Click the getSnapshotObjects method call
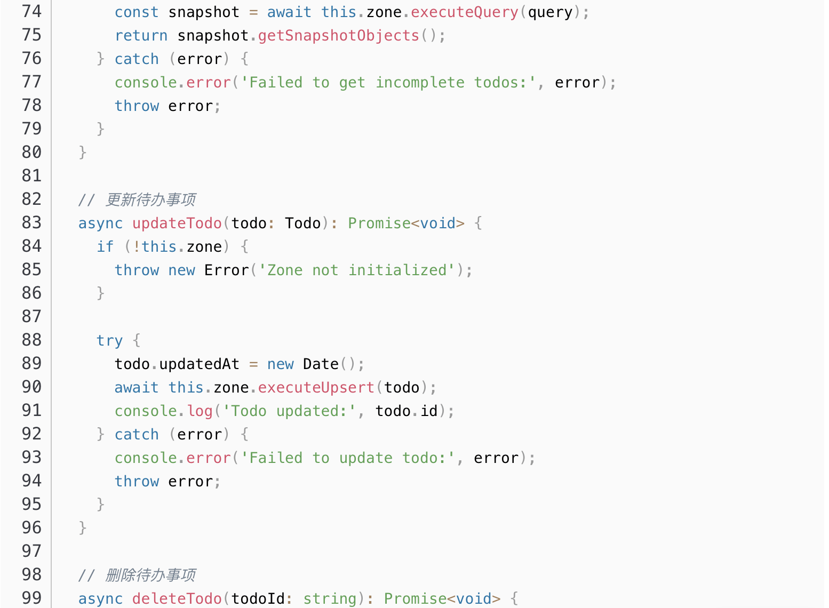The width and height of the screenshot is (829, 608). (x=338, y=35)
